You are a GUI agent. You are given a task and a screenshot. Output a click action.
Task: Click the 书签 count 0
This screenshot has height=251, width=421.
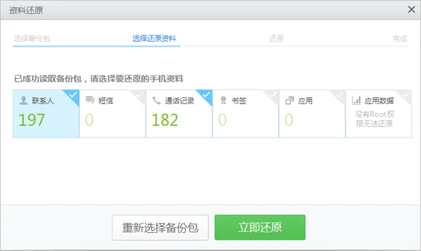(x=223, y=120)
